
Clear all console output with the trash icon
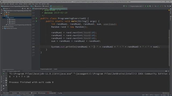click(x=6, y=85)
